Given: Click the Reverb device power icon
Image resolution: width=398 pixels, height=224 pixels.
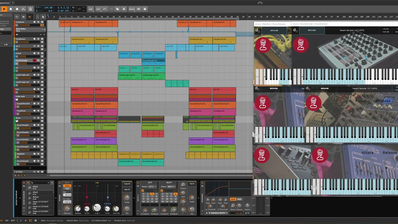Looking at the screenshot, I should tap(60, 183).
